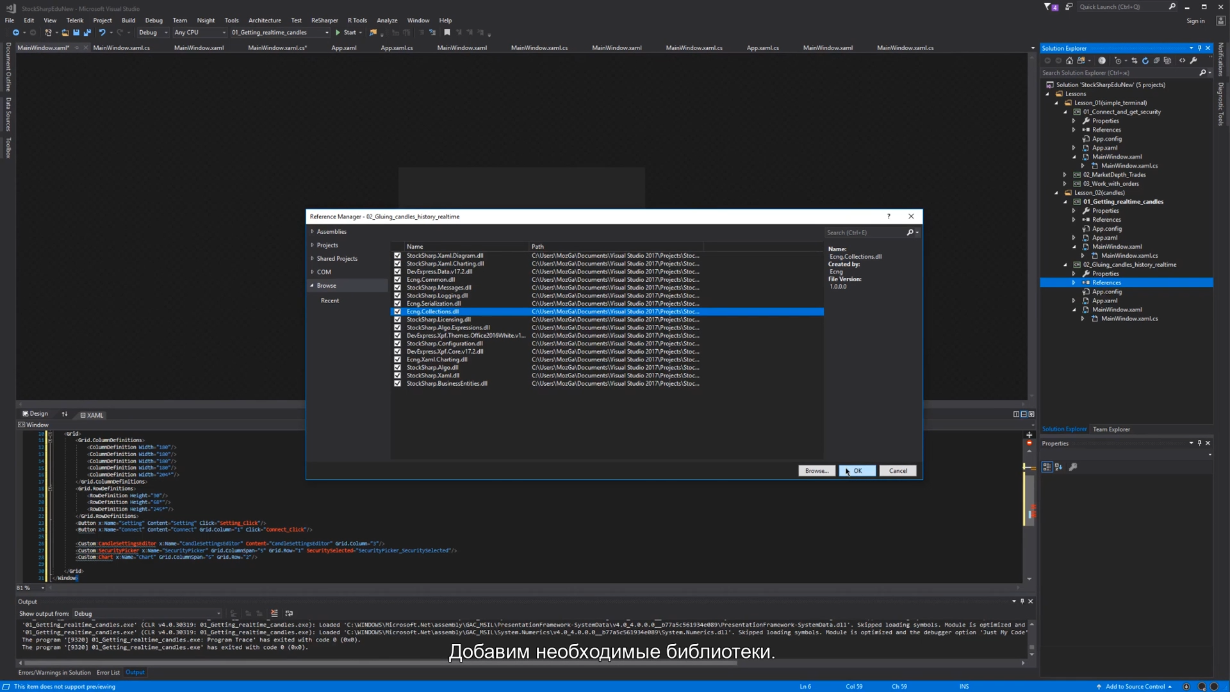Viewport: 1230px width, 692px height.
Task: Click the Show All Files icon
Action: [x=1167, y=61]
